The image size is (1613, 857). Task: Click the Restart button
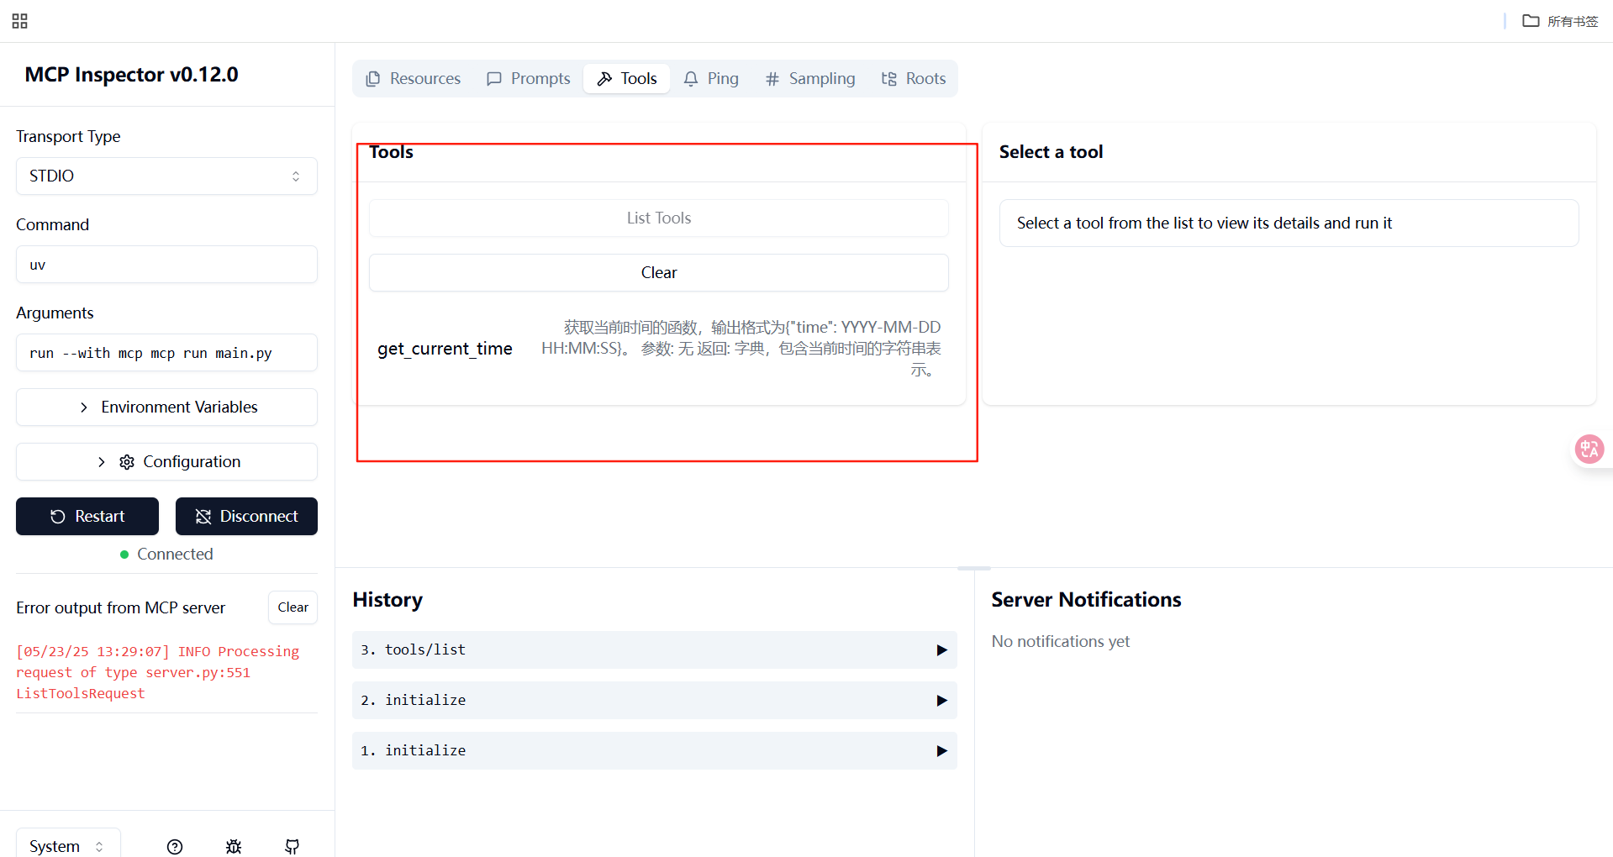[x=87, y=516]
